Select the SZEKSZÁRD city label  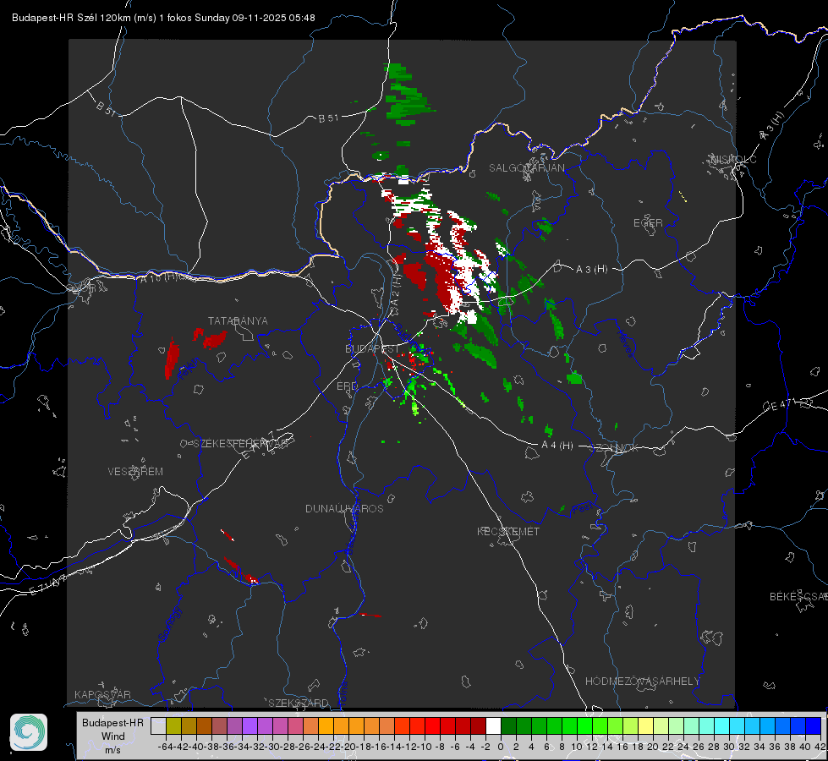tap(299, 703)
